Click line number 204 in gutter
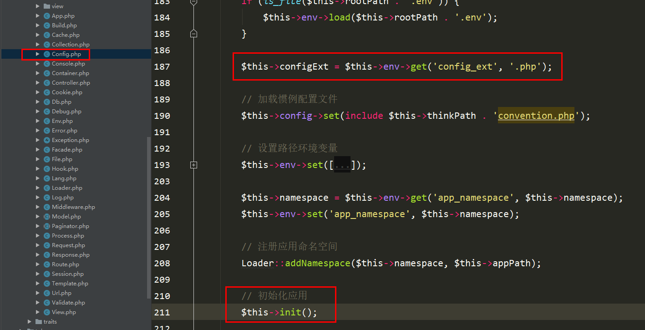The width and height of the screenshot is (645, 330). coord(162,198)
